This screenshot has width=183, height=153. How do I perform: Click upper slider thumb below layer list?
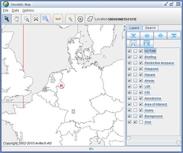[129, 138]
